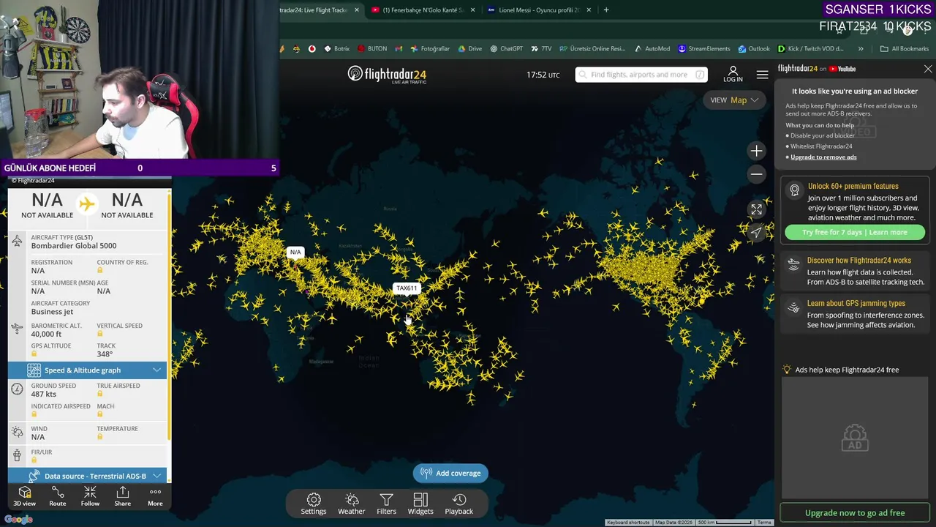936x527 pixels.
Task: Open the Drive bookmark
Action: point(469,49)
